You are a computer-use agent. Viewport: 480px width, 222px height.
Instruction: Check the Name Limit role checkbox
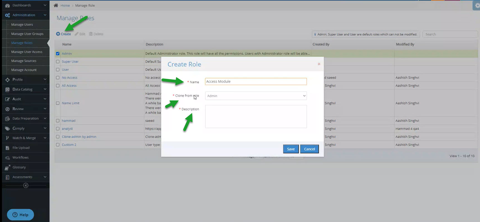pos(58,103)
